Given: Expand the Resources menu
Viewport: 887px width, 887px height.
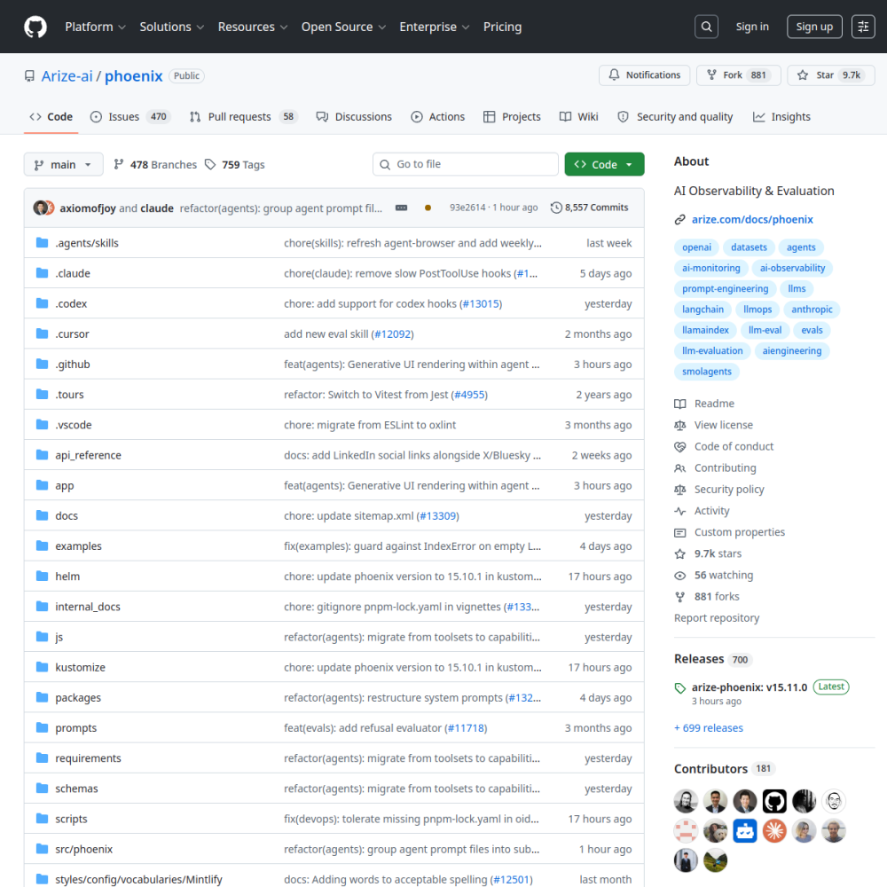Looking at the screenshot, I should tap(252, 27).
